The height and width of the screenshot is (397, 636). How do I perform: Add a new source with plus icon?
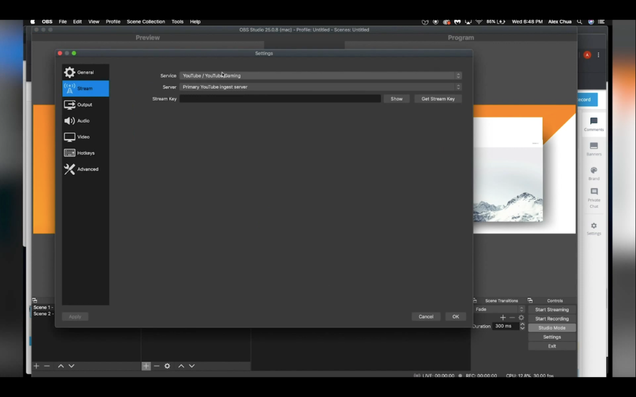pos(146,366)
